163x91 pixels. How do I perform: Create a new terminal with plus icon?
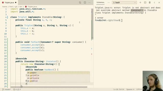140,3
